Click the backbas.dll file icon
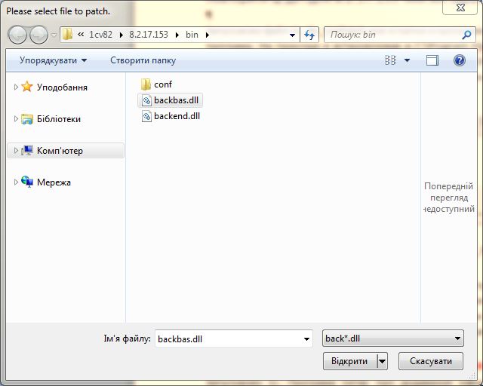Screen dimensions: 483x386 pyautogui.click(x=146, y=100)
